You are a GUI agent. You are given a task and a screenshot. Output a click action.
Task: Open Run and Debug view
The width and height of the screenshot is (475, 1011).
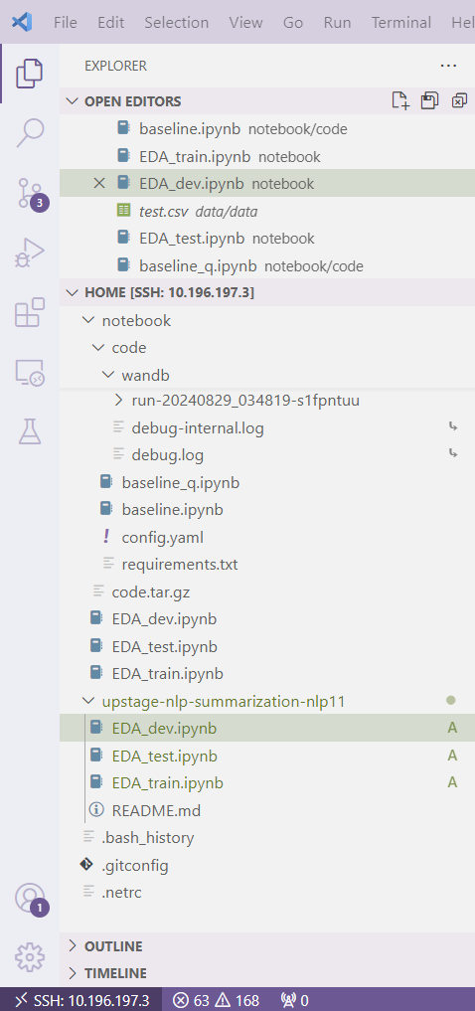click(30, 253)
